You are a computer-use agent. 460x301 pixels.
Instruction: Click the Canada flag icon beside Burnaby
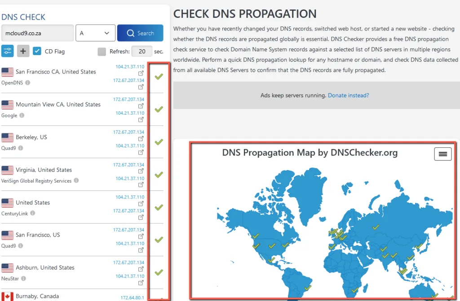pos(7,297)
